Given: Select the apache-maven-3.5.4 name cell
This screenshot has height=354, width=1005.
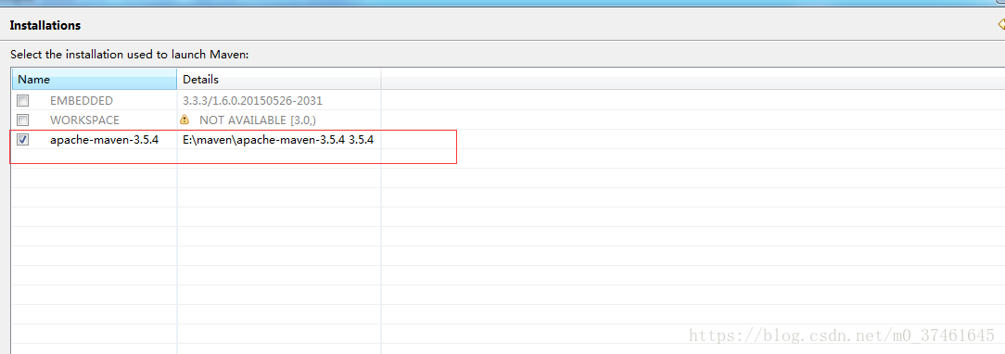Looking at the screenshot, I should point(105,139).
